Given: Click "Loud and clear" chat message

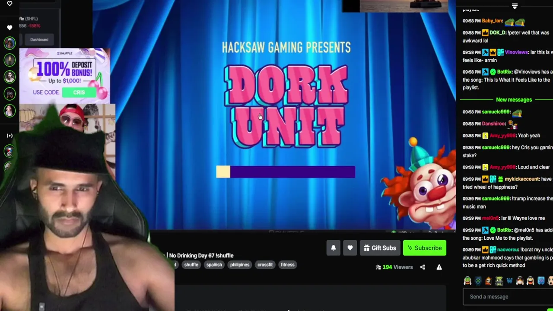Looking at the screenshot, I should 534,167.
